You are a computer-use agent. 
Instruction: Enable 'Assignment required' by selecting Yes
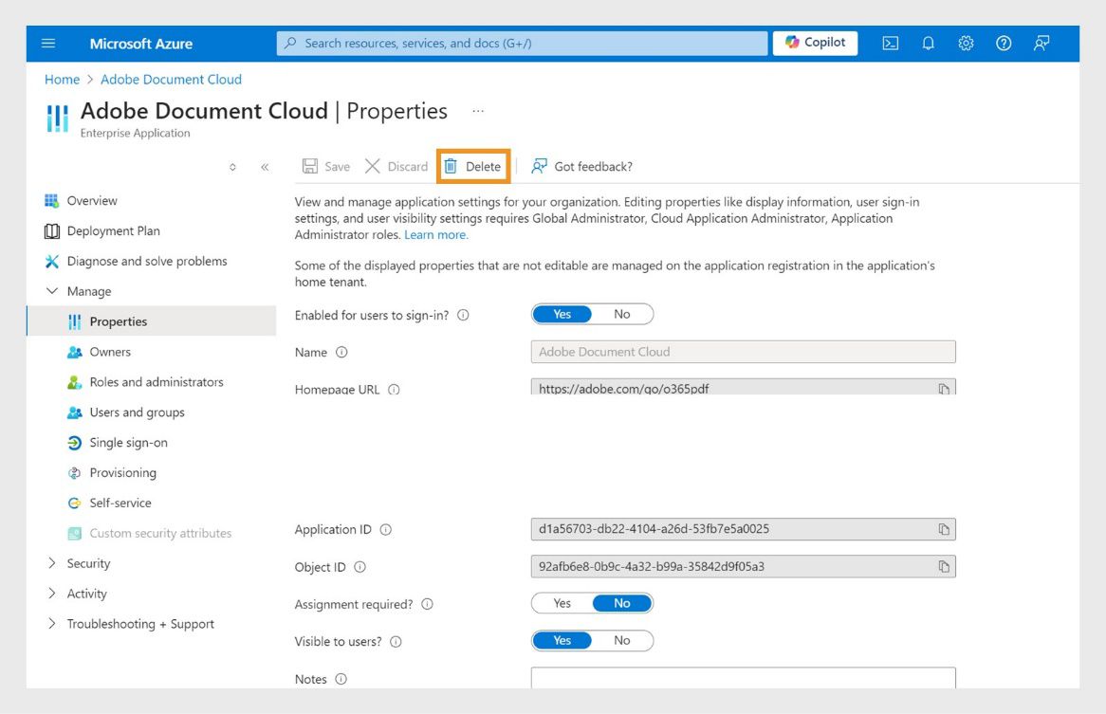pyautogui.click(x=562, y=603)
